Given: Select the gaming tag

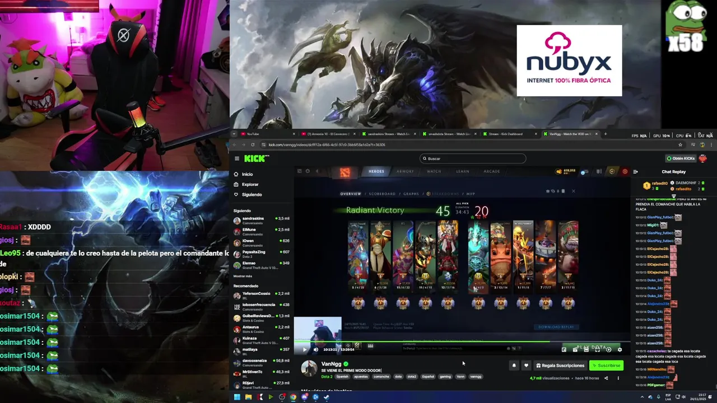Looking at the screenshot, I should click(445, 377).
